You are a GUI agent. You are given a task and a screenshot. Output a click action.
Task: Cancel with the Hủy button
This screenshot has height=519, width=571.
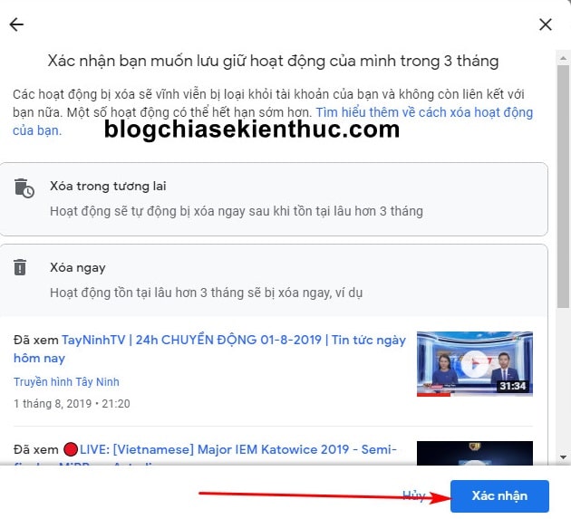tap(414, 495)
